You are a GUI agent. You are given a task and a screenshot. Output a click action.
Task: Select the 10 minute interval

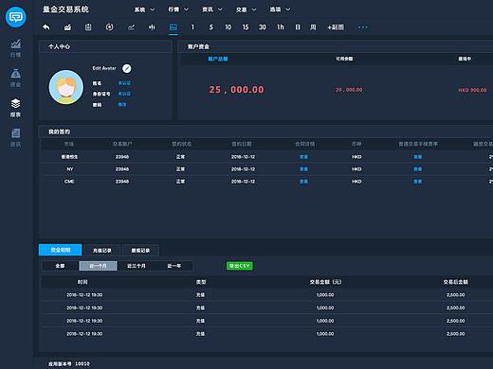click(228, 27)
